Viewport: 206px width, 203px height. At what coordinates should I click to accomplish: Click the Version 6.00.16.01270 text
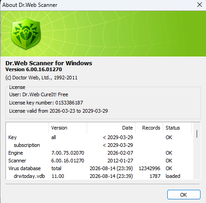point(34,69)
